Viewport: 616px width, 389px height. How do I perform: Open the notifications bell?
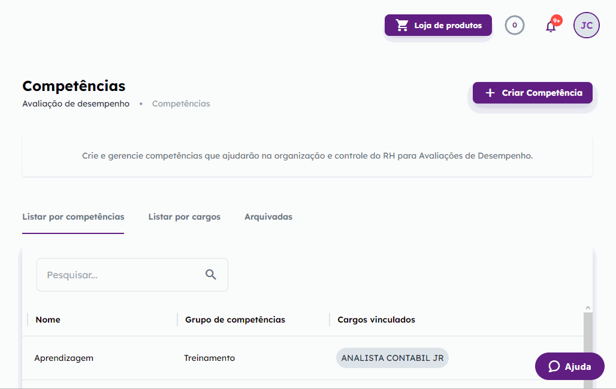[551, 26]
